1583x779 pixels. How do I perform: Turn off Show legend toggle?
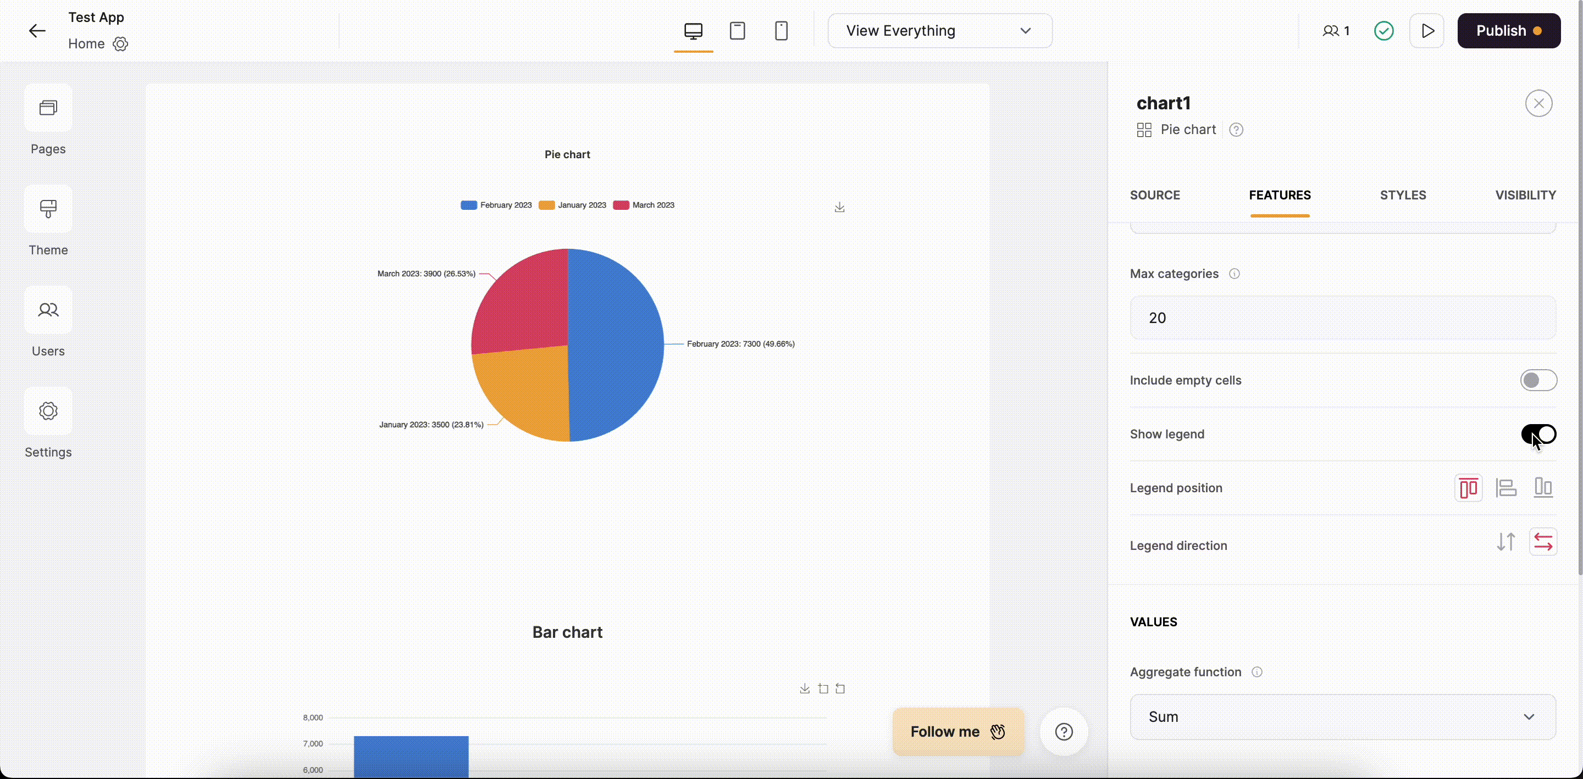(x=1538, y=435)
